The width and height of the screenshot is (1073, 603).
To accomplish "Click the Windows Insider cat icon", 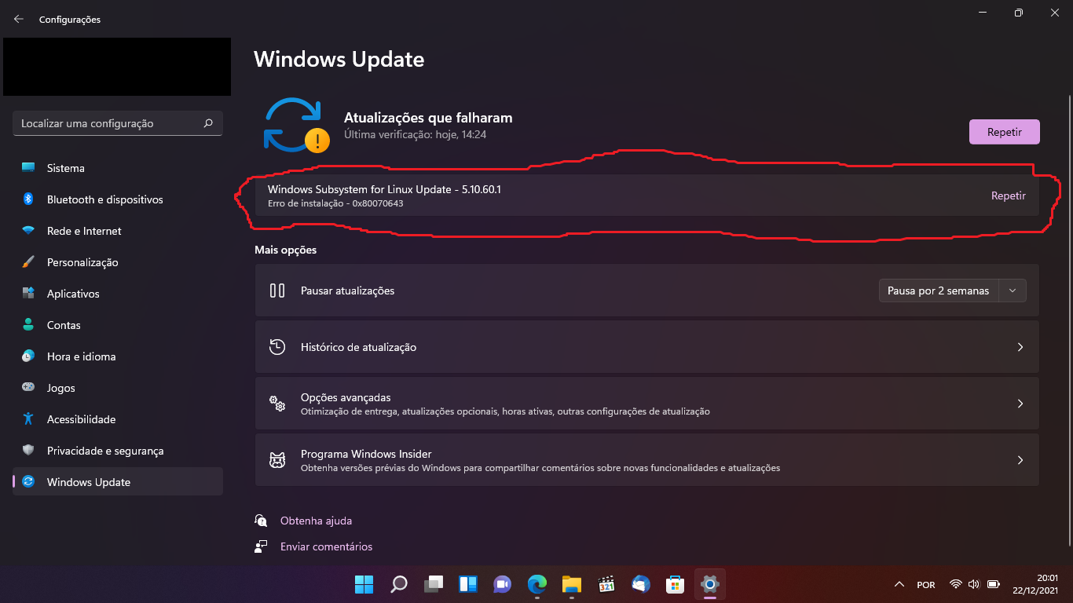I will tap(277, 460).
